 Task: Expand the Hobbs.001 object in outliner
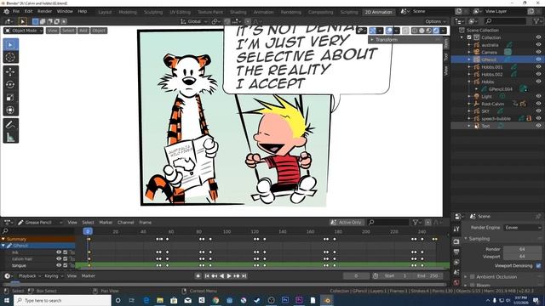click(469, 67)
